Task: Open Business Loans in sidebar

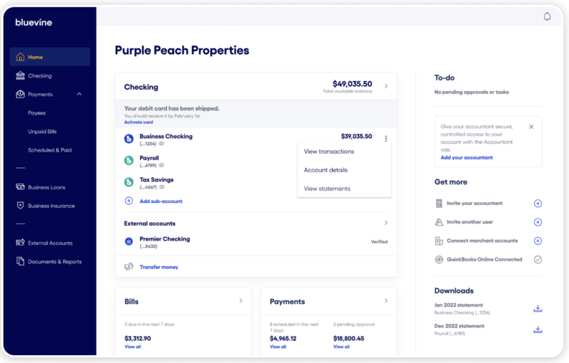Action: coord(46,187)
